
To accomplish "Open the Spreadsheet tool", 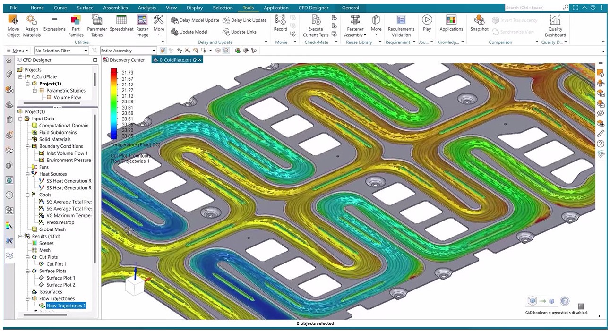I will point(121,20).
